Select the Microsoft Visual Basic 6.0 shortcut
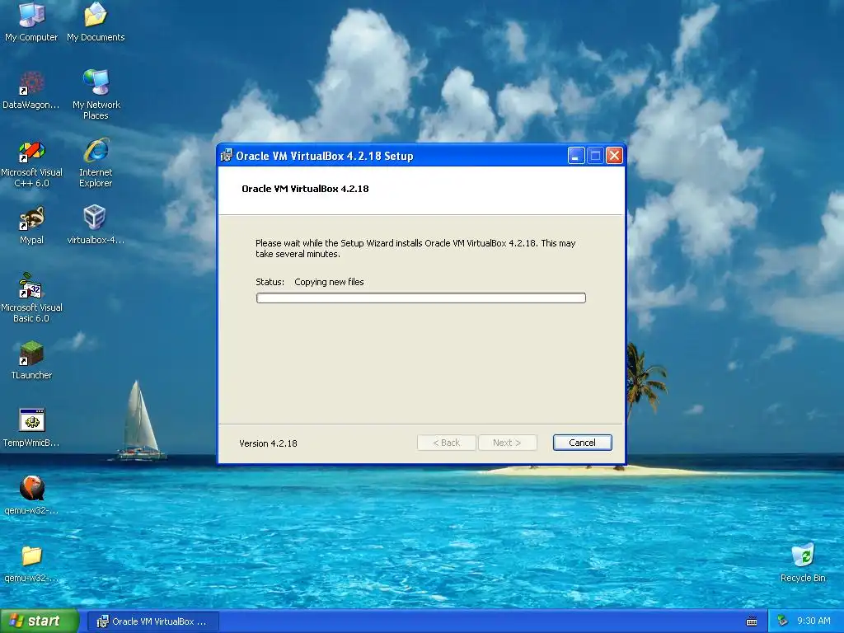 pyautogui.click(x=31, y=298)
